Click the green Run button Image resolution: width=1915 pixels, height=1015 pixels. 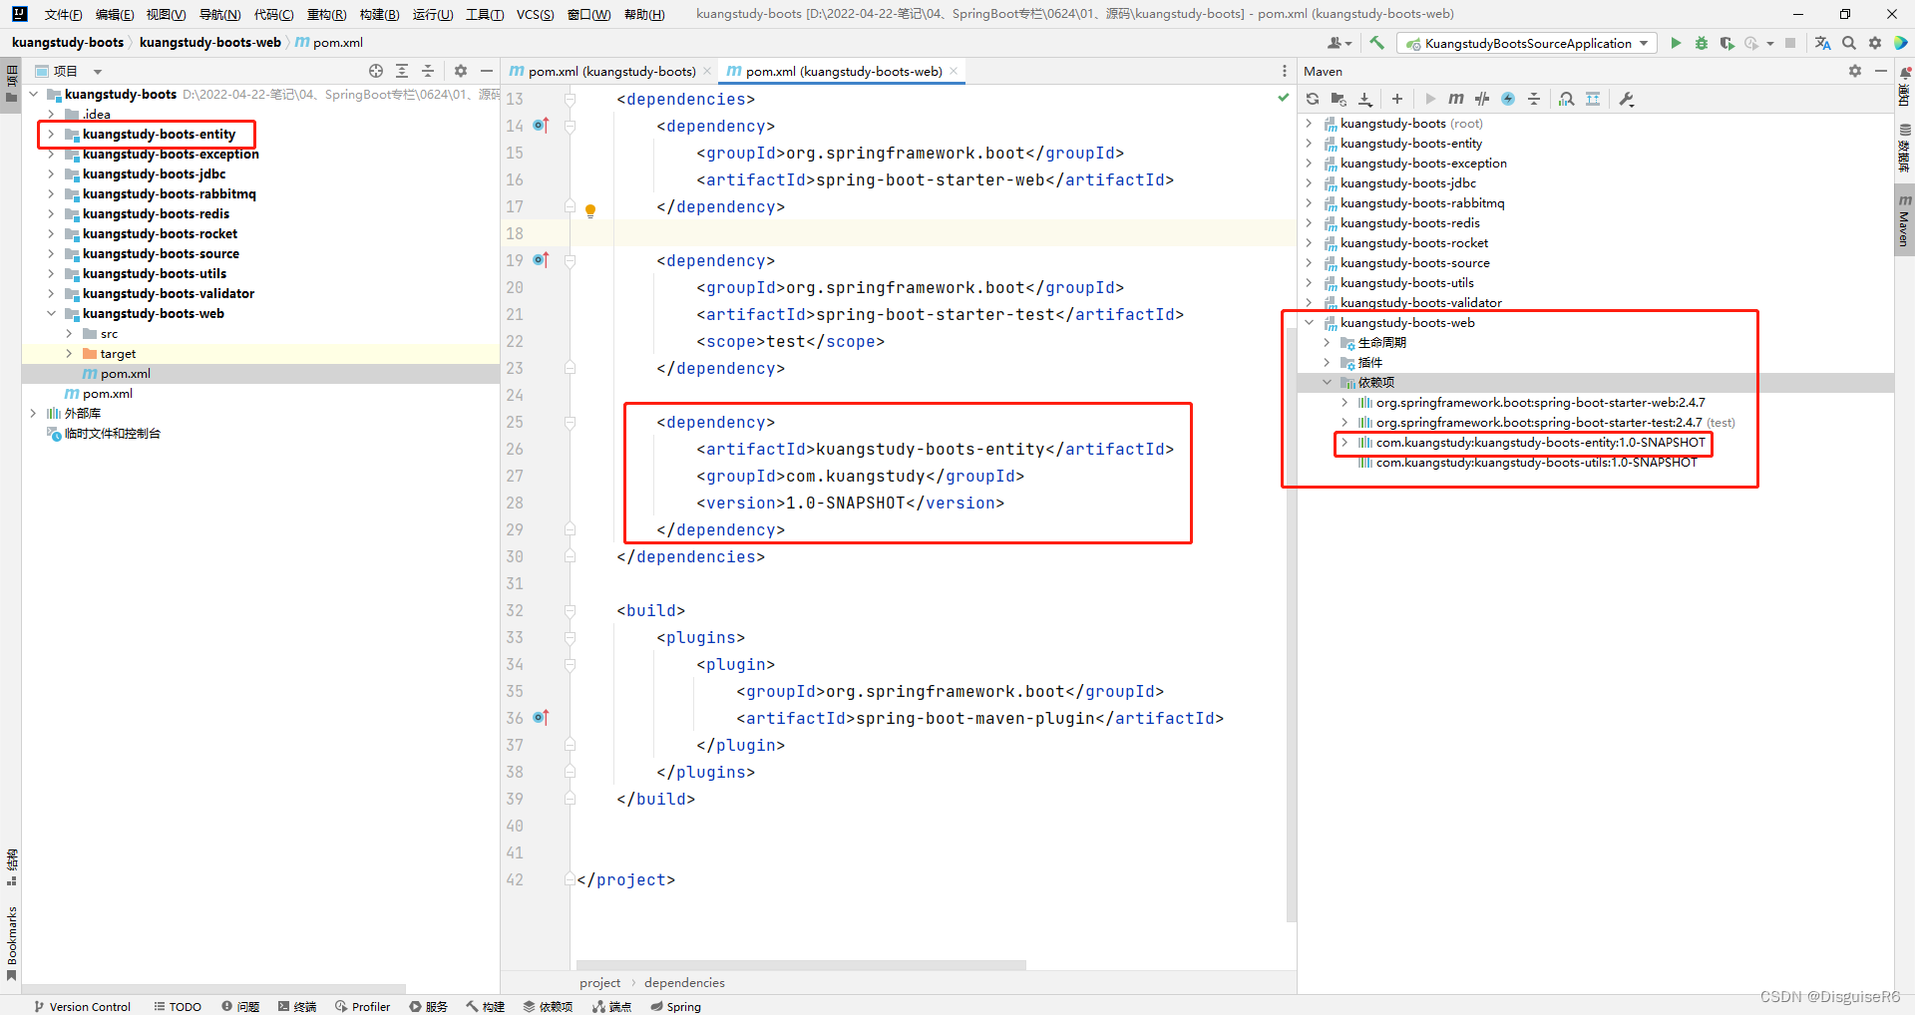[1676, 43]
